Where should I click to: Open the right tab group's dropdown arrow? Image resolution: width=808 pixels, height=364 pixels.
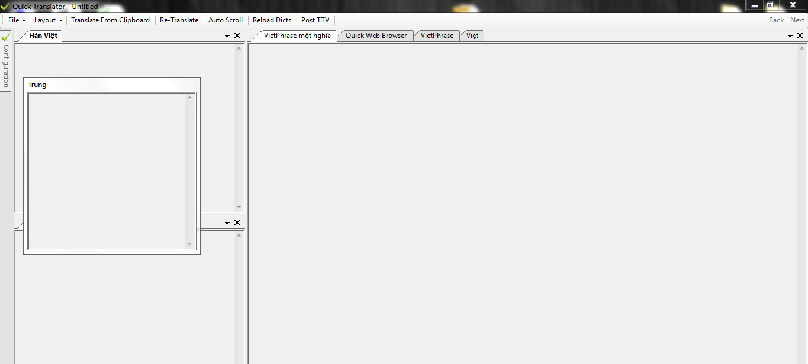click(790, 36)
